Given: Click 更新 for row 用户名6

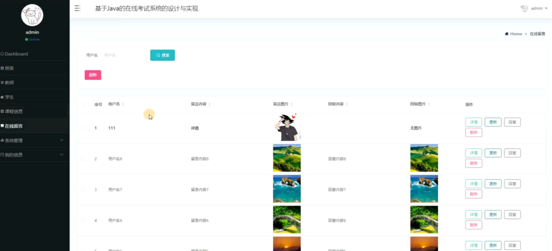Looking at the screenshot, I should tap(493, 215).
